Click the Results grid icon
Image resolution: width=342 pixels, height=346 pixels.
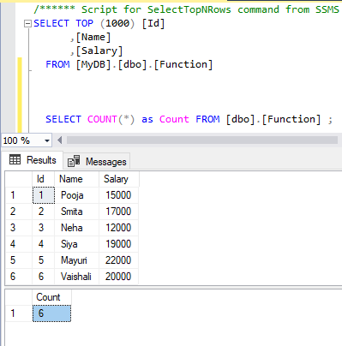point(15,159)
